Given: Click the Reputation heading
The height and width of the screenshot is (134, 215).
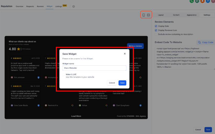Looking at the screenshot, I should pos(7,6).
